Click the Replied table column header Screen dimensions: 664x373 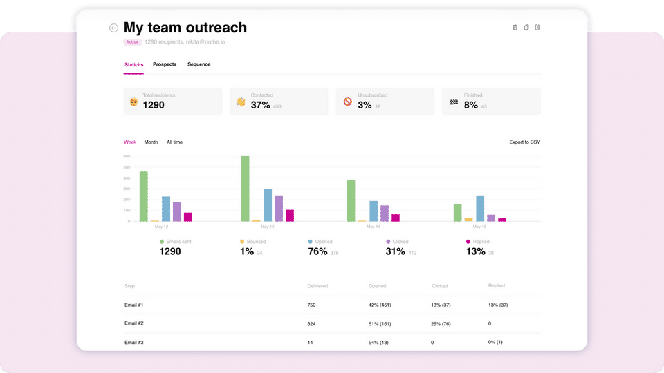pos(497,285)
